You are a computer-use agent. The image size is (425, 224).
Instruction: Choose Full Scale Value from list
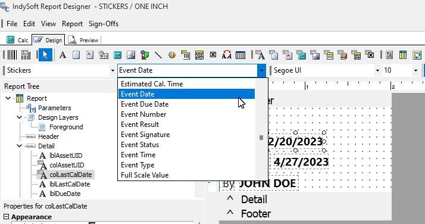point(186,175)
